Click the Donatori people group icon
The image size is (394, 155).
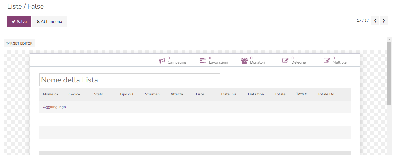point(244,60)
